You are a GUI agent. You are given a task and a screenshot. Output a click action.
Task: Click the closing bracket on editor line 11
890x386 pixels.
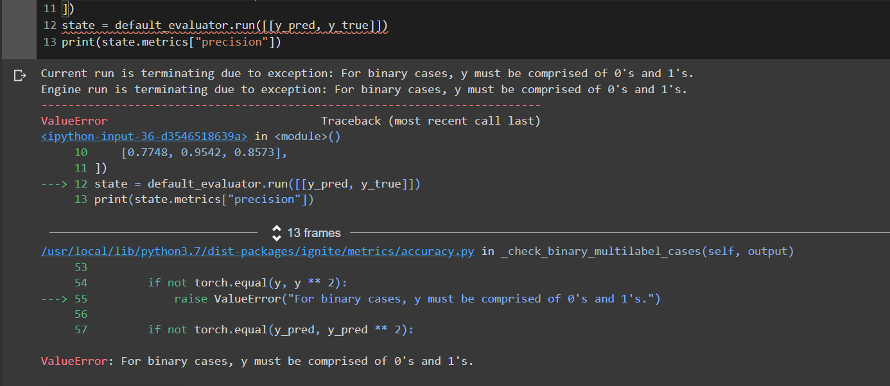click(65, 9)
